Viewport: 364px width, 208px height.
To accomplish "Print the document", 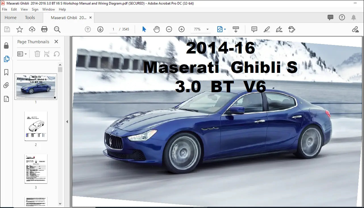I will click(x=44, y=29).
